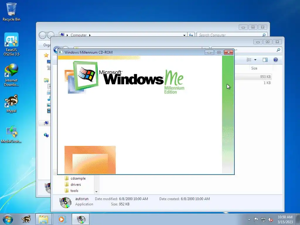Click the Windows Millennium CD-ROM title bar icon

click(61, 52)
